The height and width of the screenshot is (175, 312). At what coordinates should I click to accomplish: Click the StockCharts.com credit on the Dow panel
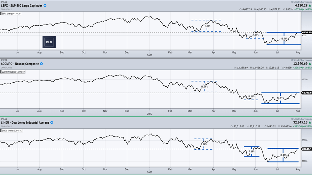click(x=301, y=119)
